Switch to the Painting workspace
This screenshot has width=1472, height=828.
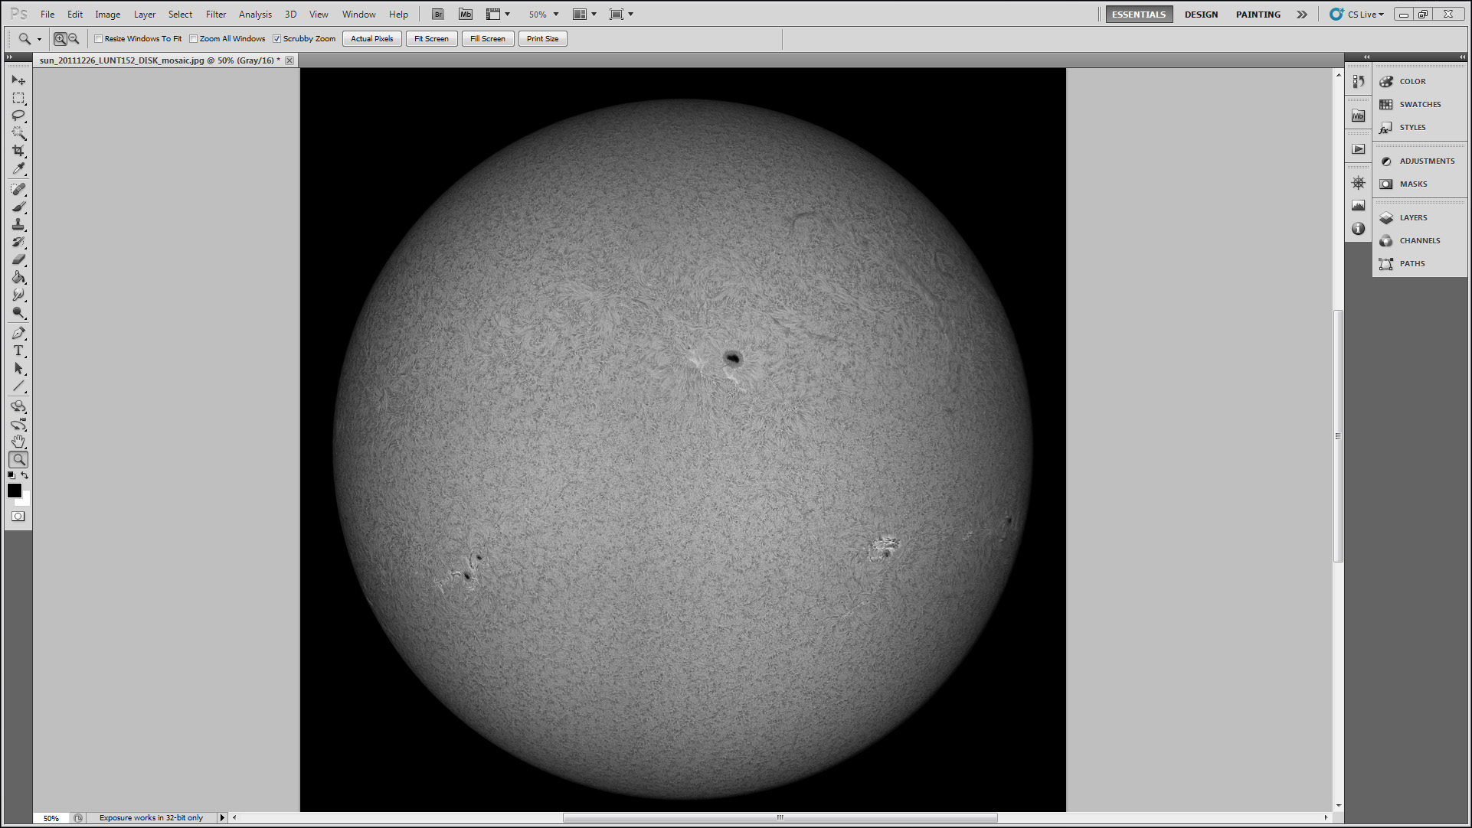pyautogui.click(x=1258, y=15)
